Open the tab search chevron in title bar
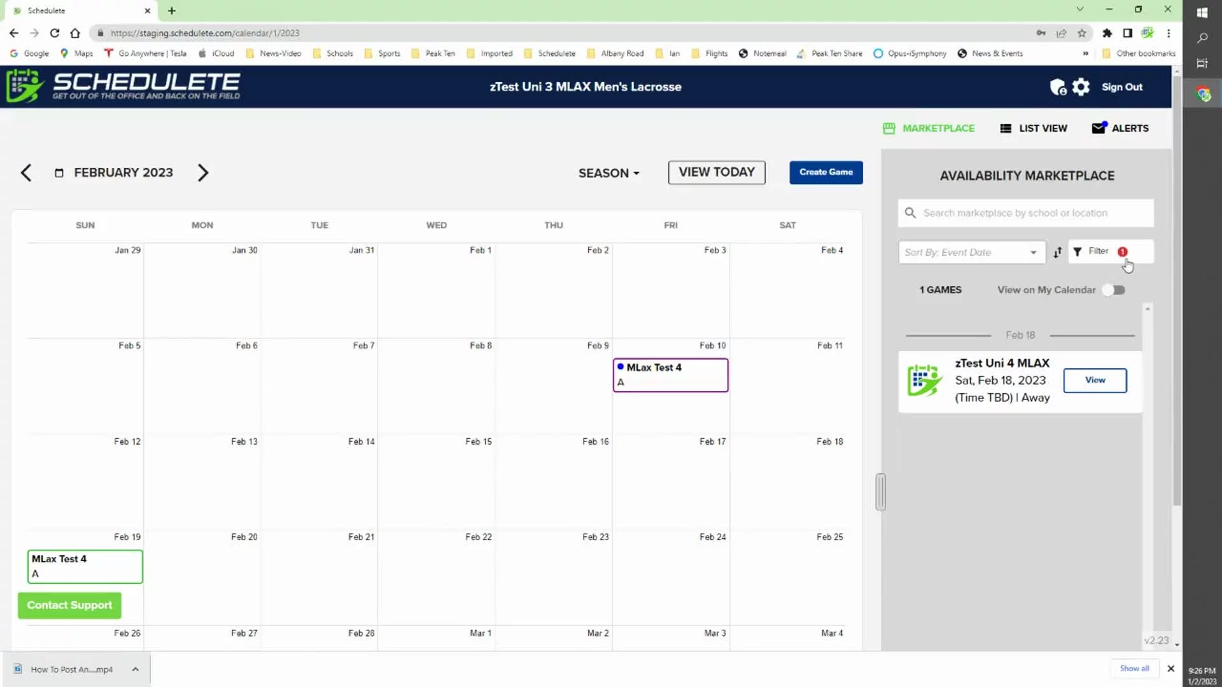The image size is (1222, 687). tap(1080, 10)
